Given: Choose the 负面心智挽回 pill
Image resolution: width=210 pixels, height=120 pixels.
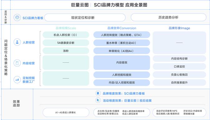Looking at the screenshot, I should (x=179, y=75).
